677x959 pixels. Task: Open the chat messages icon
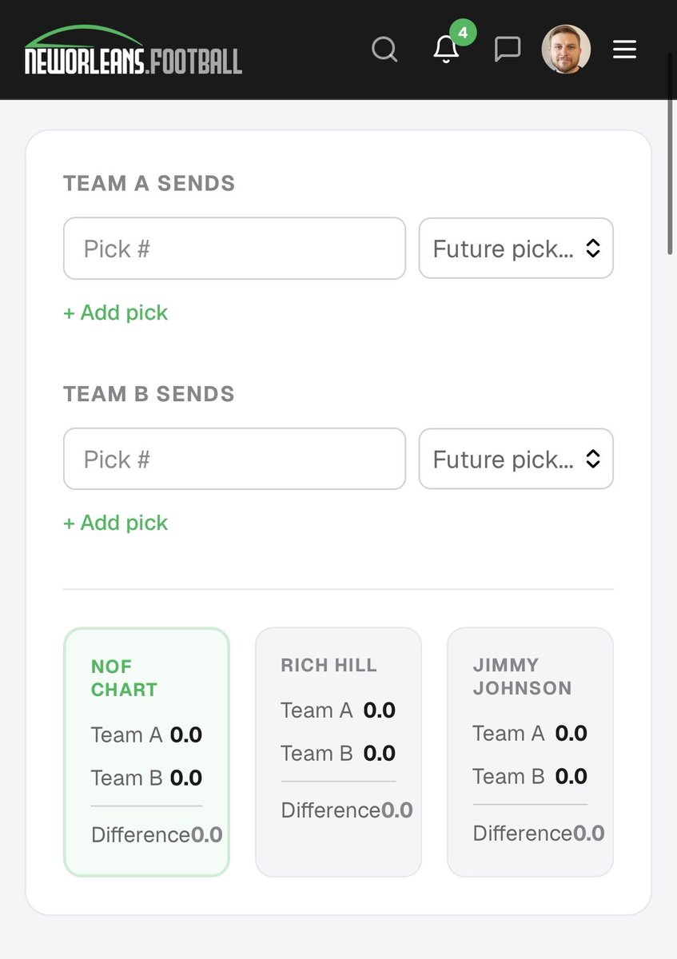(x=508, y=50)
